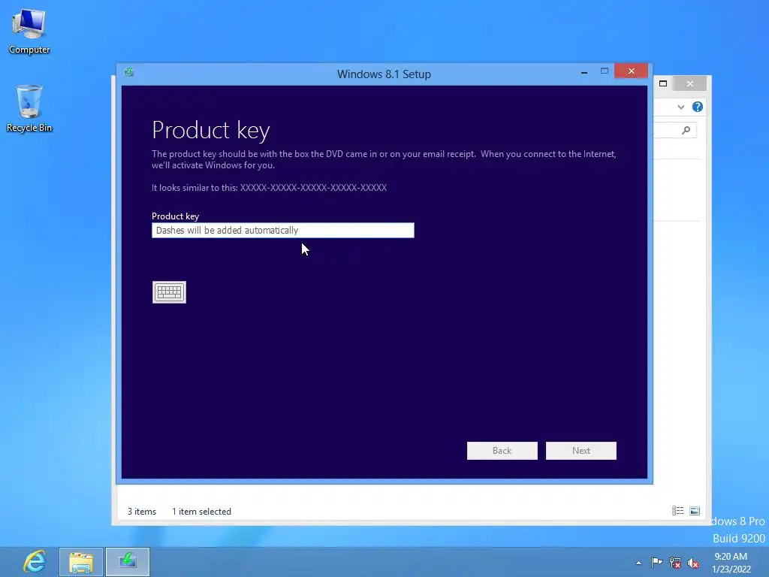Image resolution: width=769 pixels, height=577 pixels.
Task: Click the '3 items' status bar text
Action: (142, 511)
